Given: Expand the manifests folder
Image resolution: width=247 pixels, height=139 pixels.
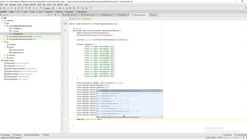Looking at the screenshot, I should point(2,20).
